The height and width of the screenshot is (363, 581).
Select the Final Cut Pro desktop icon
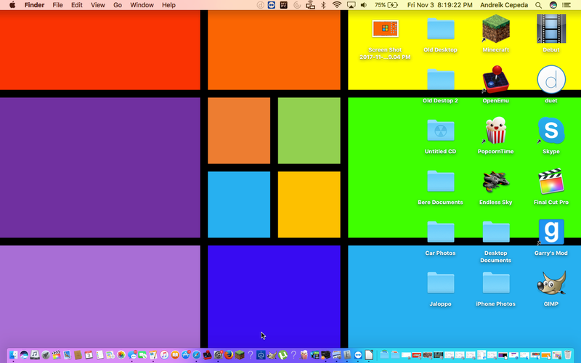pyautogui.click(x=551, y=181)
